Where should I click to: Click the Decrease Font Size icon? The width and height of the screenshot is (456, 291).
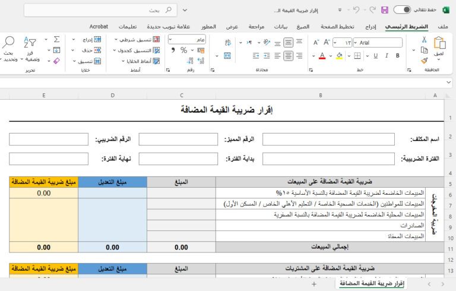click(316, 43)
